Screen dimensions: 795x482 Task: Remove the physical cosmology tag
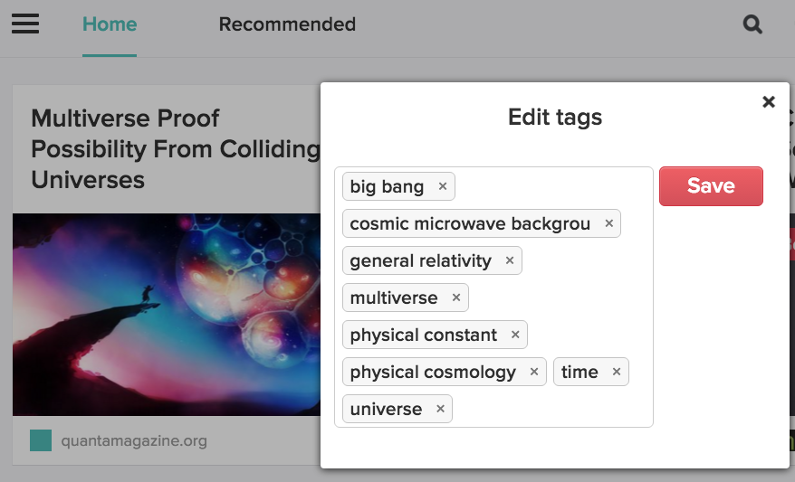tap(534, 372)
